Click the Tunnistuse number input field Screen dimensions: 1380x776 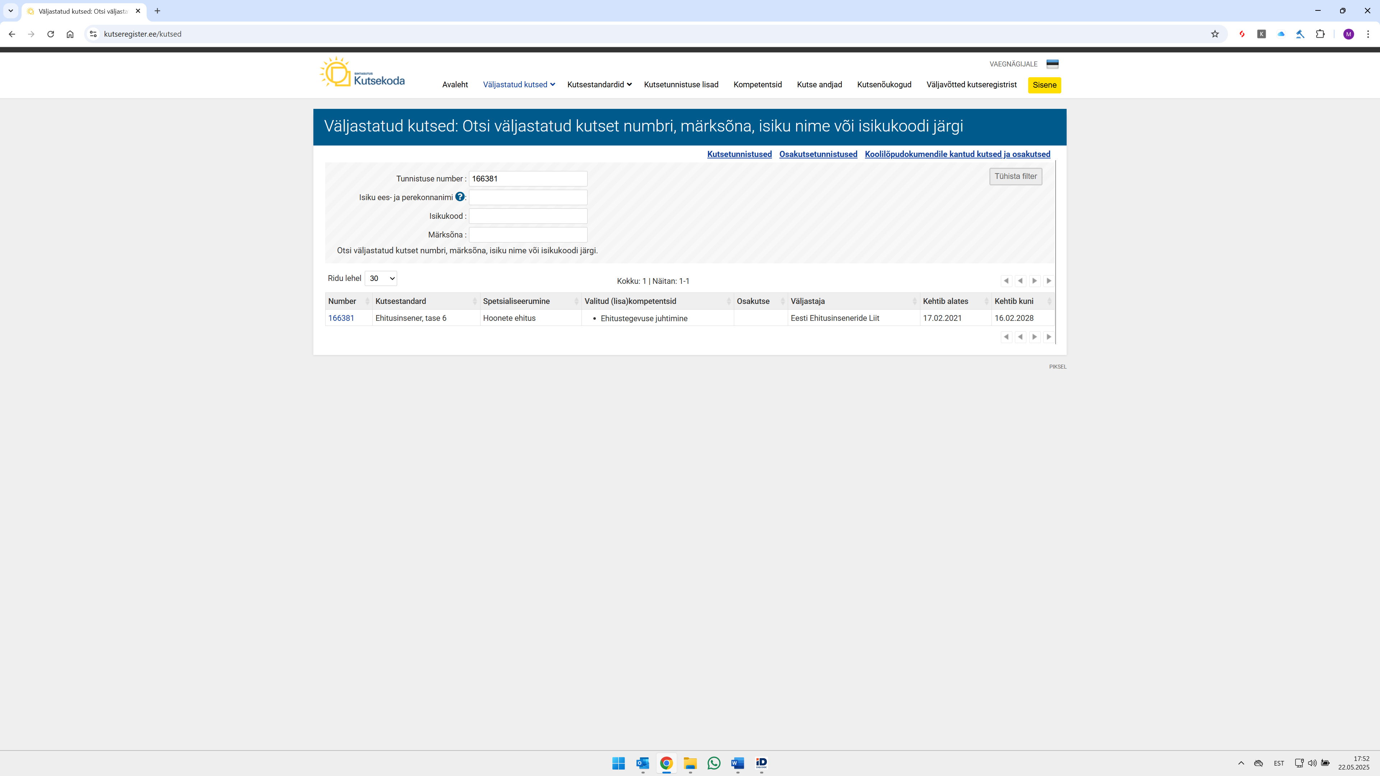528,179
